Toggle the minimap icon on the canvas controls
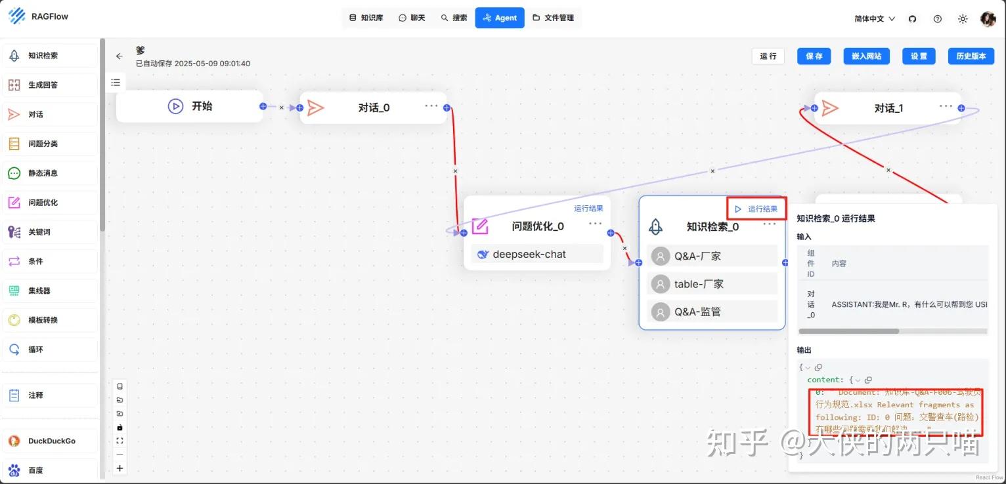This screenshot has width=1006, height=484. point(120,386)
